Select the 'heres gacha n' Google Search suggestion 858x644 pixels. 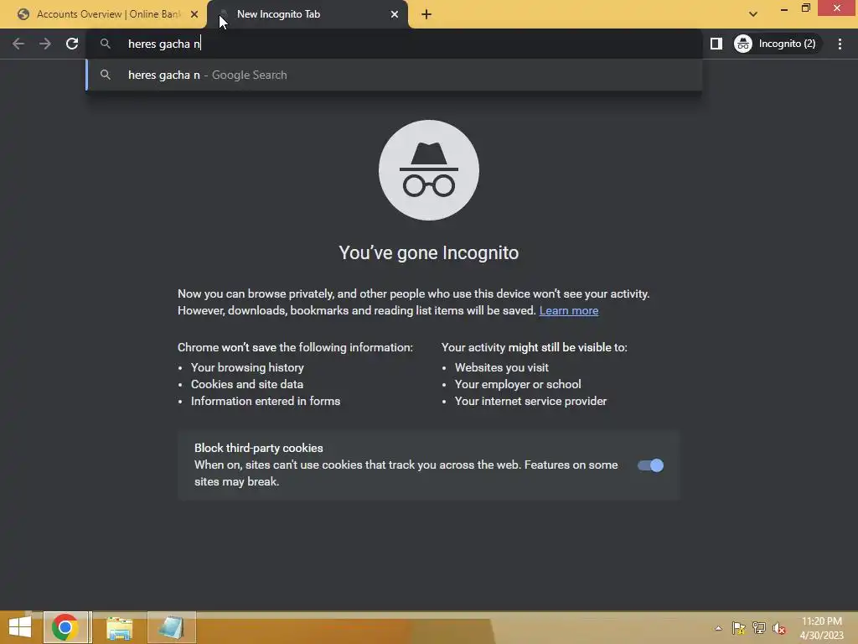[394, 75]
